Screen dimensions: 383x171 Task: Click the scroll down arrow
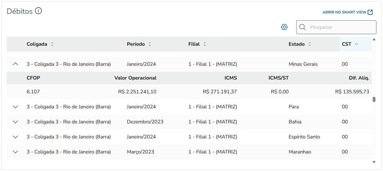coord(374,162)
